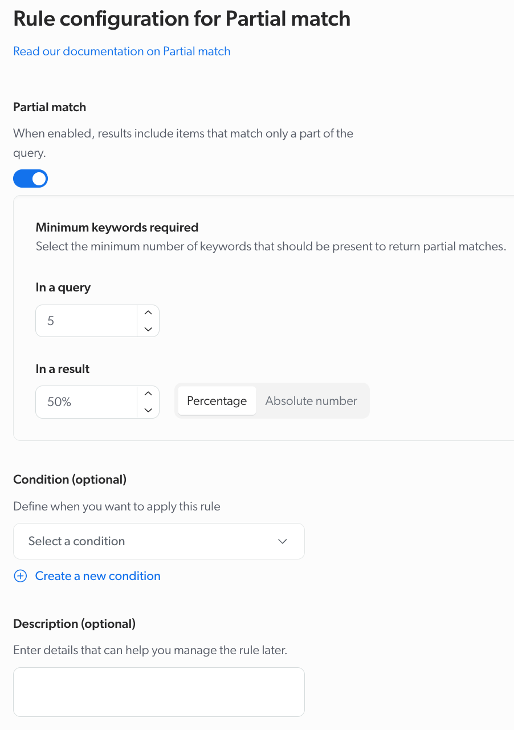This screenshot has height=730, width=514.
Task: Click the Minimum keywords required heading
Action: click(117, 228)
